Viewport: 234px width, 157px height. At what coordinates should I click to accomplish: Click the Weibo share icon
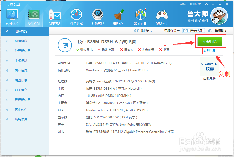[x=136, y=30]
